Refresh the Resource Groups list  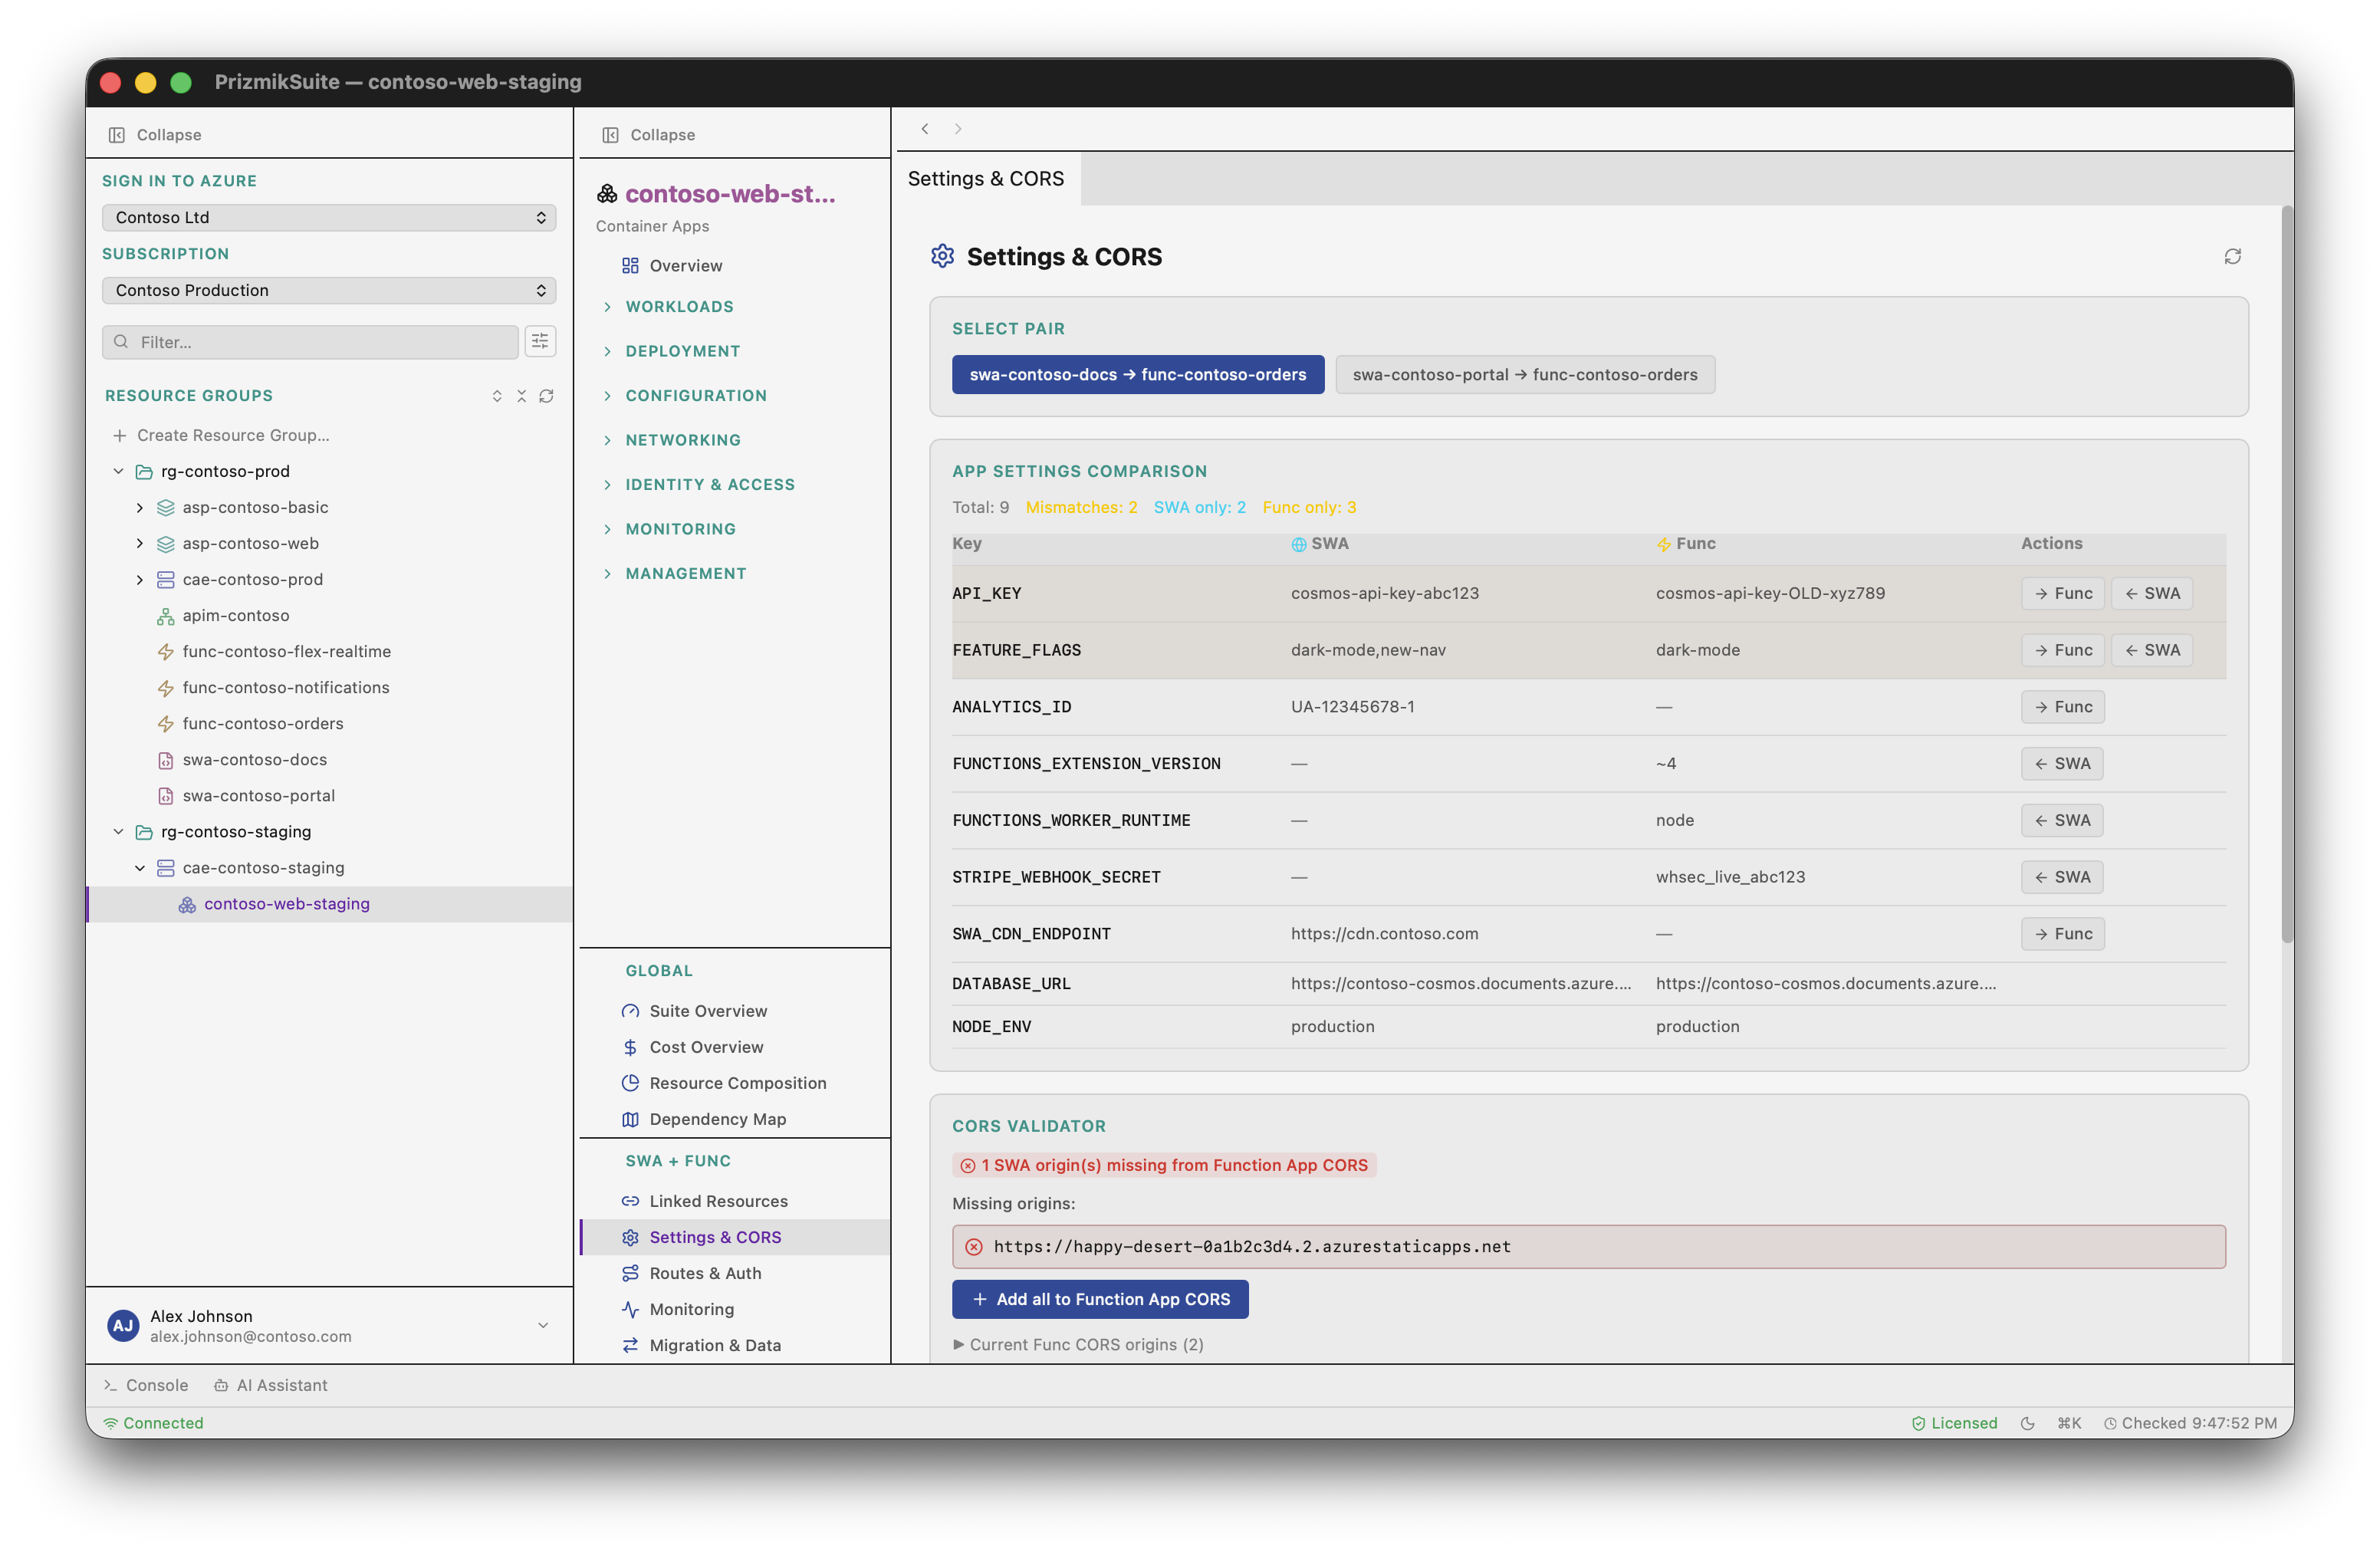pos(546,396)
